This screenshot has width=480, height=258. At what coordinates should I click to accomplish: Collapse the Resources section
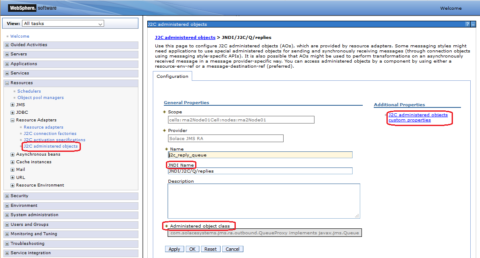[7, 83]
